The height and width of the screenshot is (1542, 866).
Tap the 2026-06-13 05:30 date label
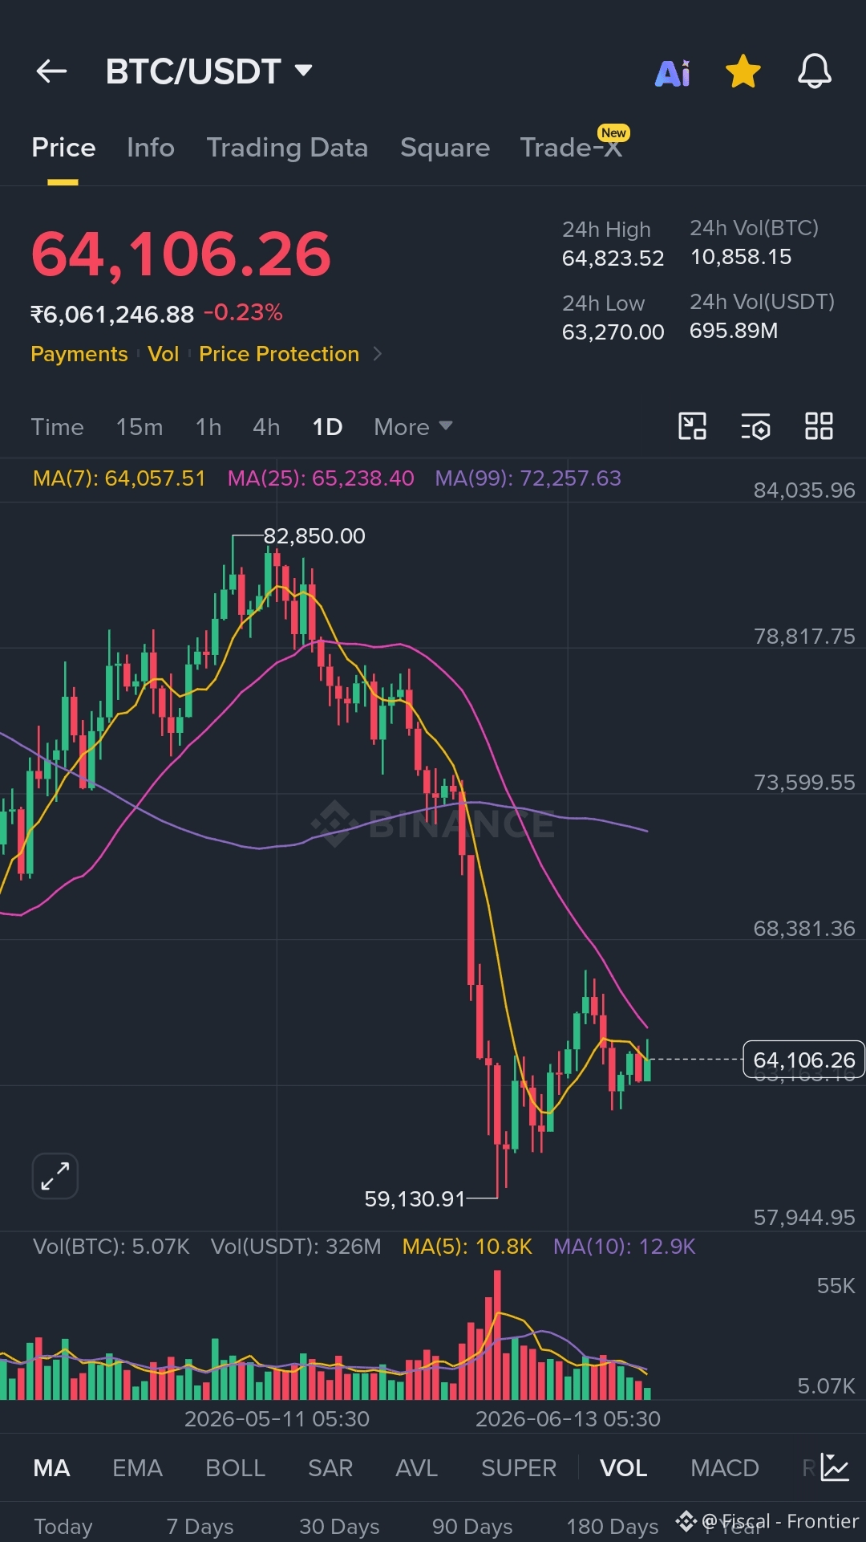568,1419
